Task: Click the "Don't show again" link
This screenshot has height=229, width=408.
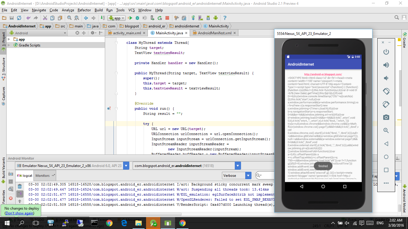Action: [x=19, y=213]
